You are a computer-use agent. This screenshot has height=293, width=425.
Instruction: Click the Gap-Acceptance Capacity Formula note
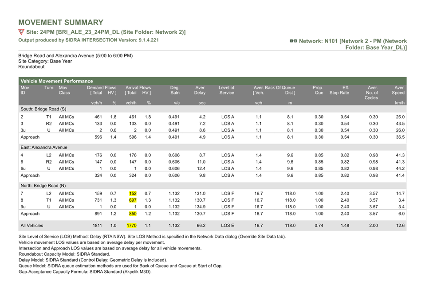coord(85,272)
